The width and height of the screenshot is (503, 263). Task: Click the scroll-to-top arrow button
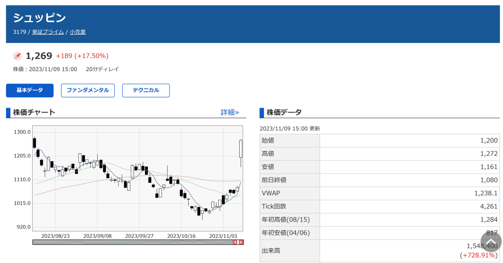tap(491, 242)
